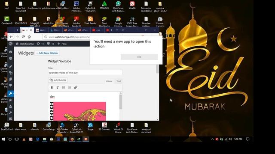Viewport: 275px width, 154px height.
Task: Reload the browser page
Action: 23,37
